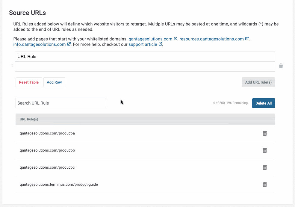Open external icon next to resources.qantagesolutions.com
Viewport: 295px width, 207px height.
coord(247,39)
